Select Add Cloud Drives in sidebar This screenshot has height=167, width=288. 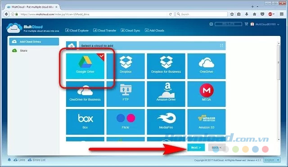tap(34, 42)
